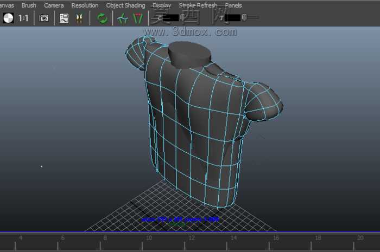Viewport: 380px width, 252px height.
Task: Jump to frame 6 on the timeline
Action: pos(63,238)
